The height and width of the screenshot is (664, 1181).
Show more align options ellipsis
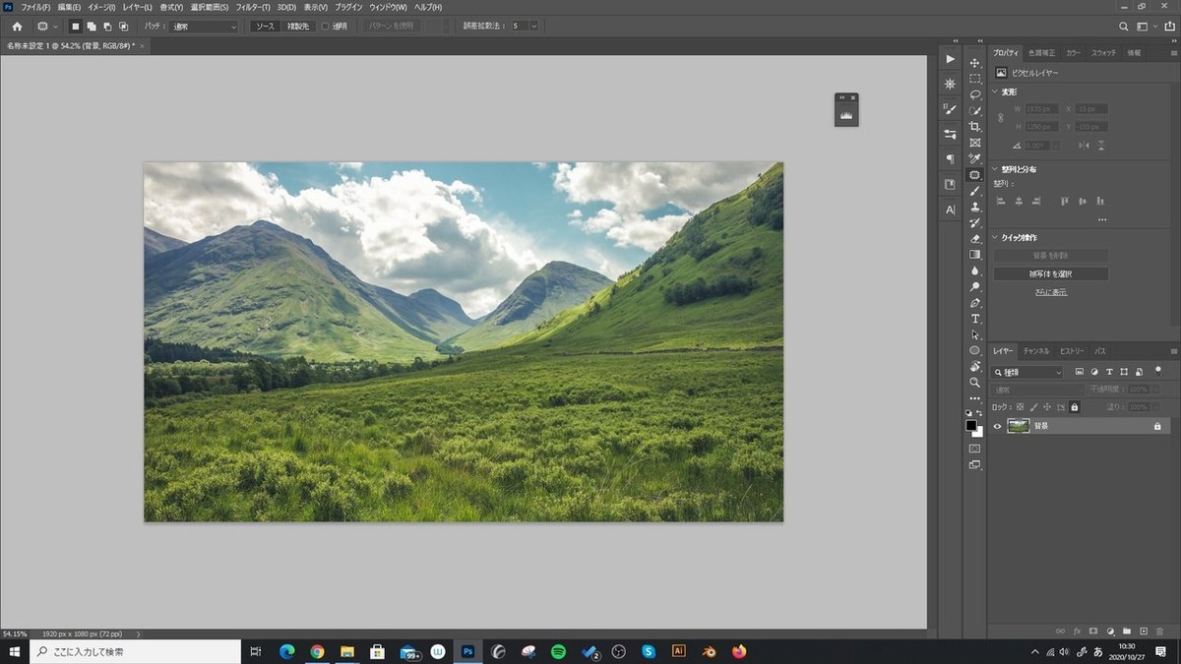[x=1102, y=219]
